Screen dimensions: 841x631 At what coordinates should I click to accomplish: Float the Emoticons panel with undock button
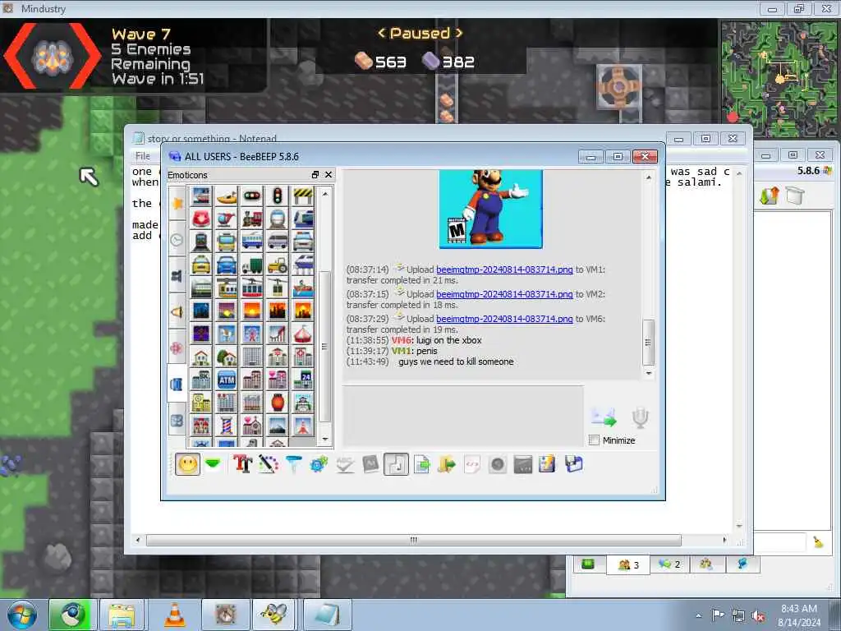pyautogui.click(x=315, y=175)
